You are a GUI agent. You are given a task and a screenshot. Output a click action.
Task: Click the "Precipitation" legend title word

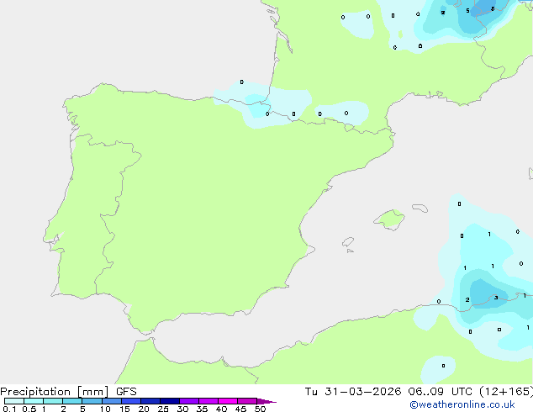point(35,392)
